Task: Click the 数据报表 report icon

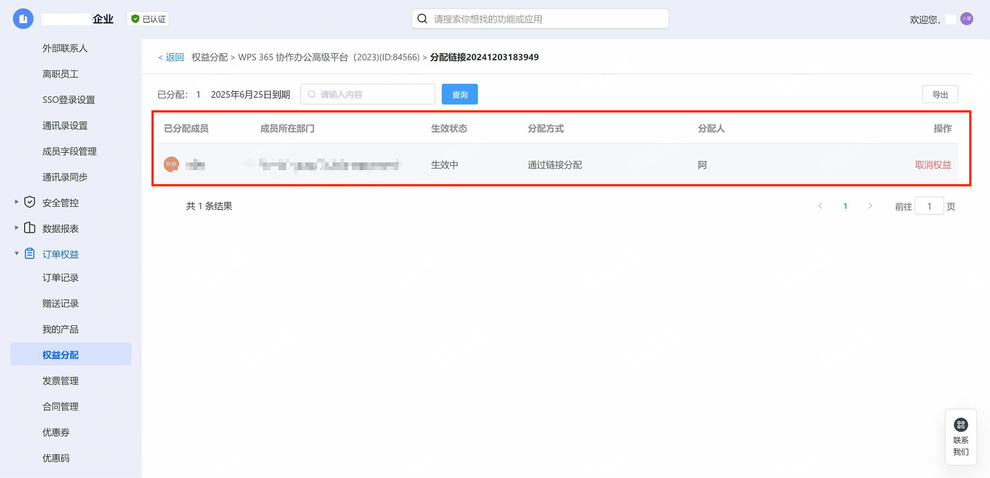Action: point(30,228)
